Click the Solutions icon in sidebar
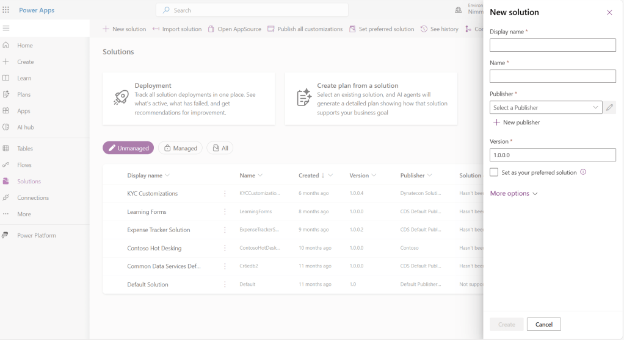 coord(6,181)
